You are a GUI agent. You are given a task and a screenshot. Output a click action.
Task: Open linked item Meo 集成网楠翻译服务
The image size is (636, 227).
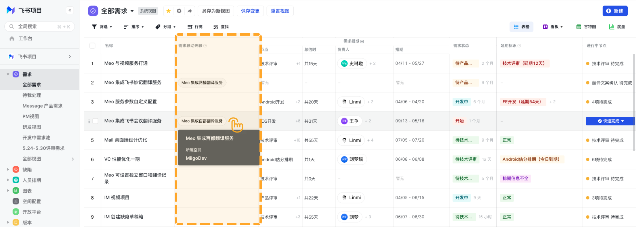(202, 83)
